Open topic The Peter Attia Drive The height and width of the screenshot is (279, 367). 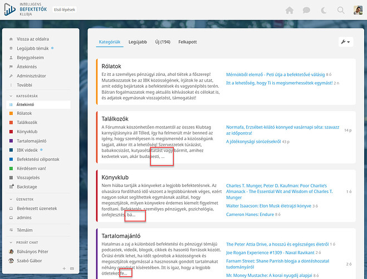(277, 244)
